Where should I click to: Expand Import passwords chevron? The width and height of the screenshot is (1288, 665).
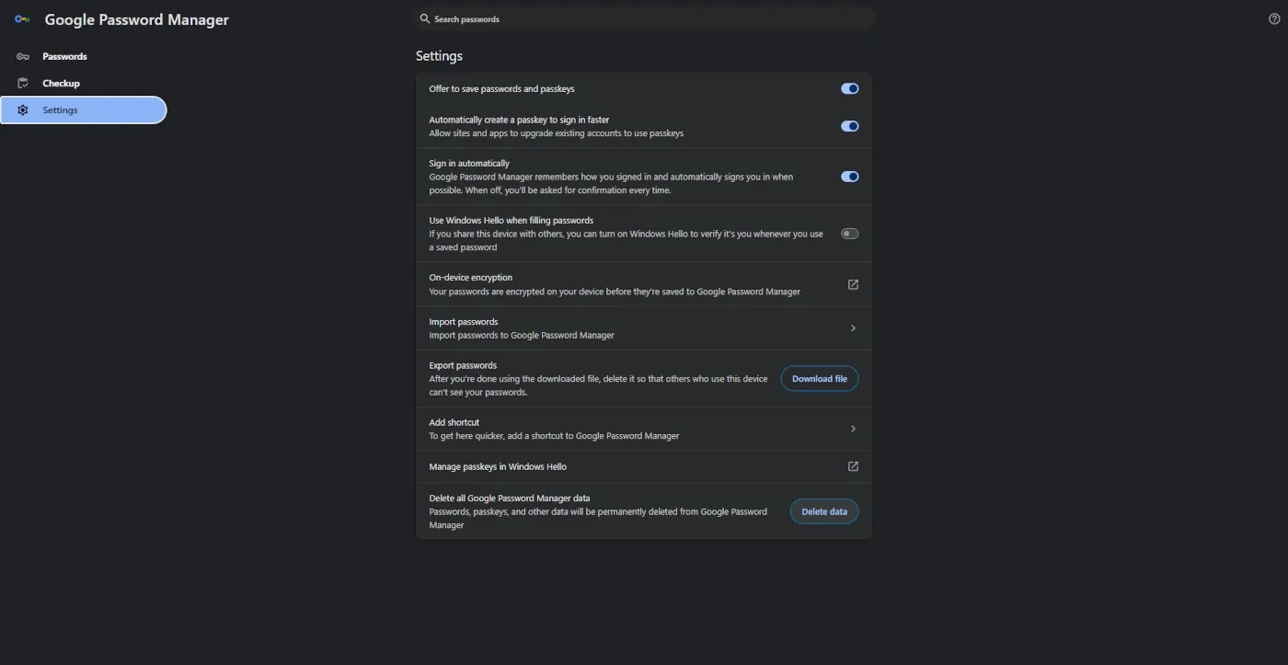853,328
